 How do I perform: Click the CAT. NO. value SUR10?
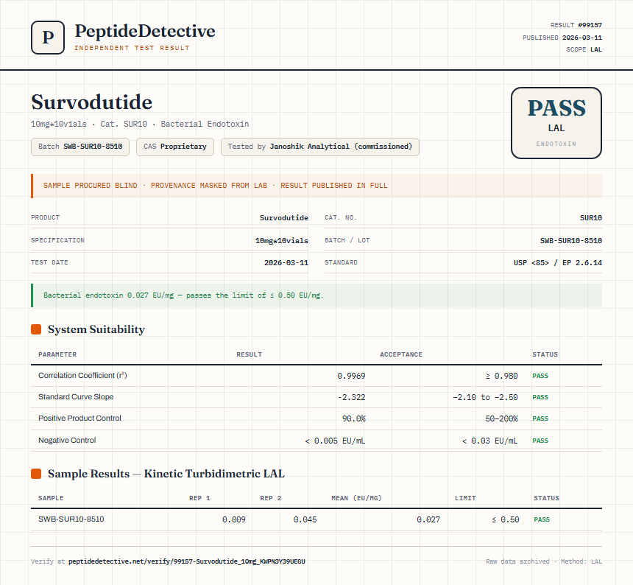(x=590, y=218)
